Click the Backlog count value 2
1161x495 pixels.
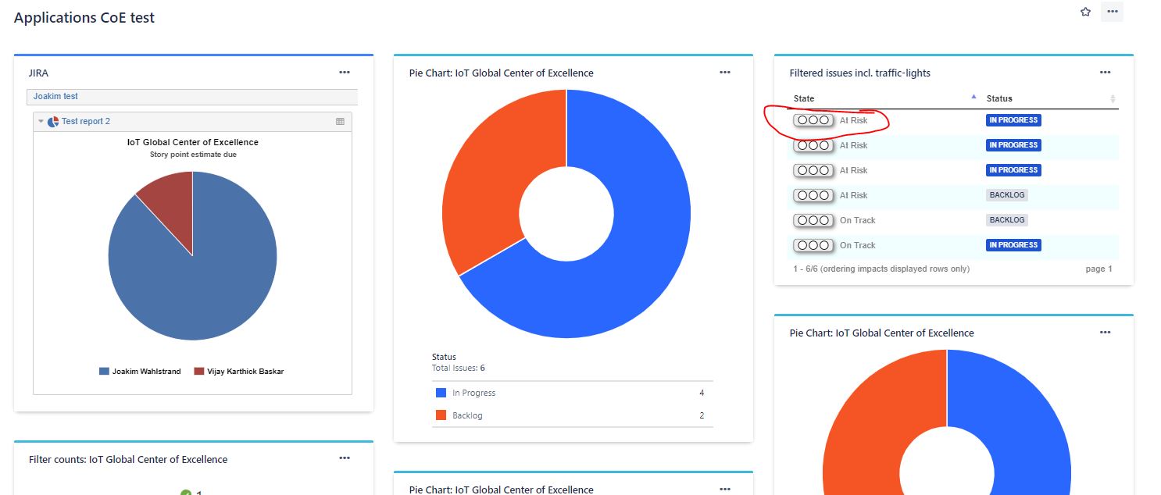coord(702,415)
